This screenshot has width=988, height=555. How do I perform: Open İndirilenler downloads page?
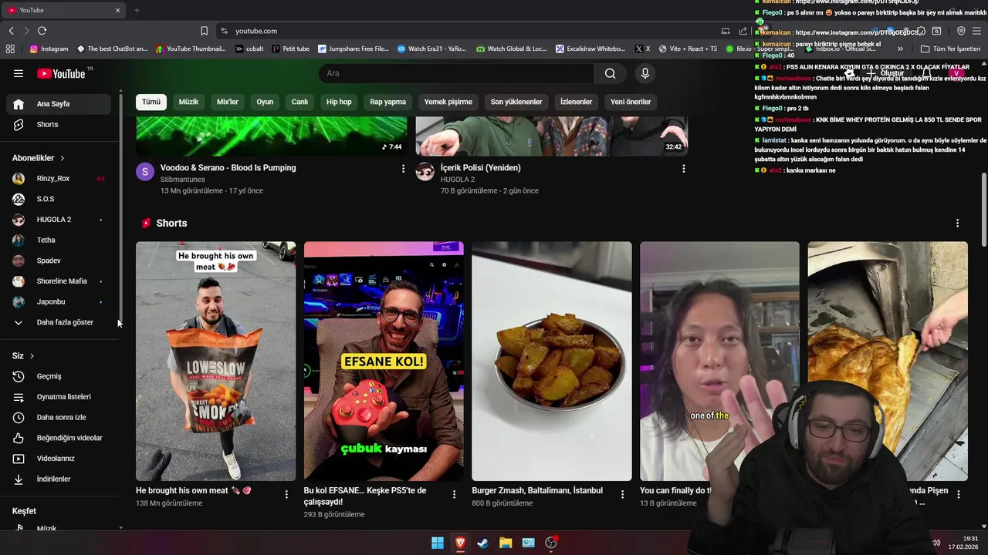click(x=59, y=479)
